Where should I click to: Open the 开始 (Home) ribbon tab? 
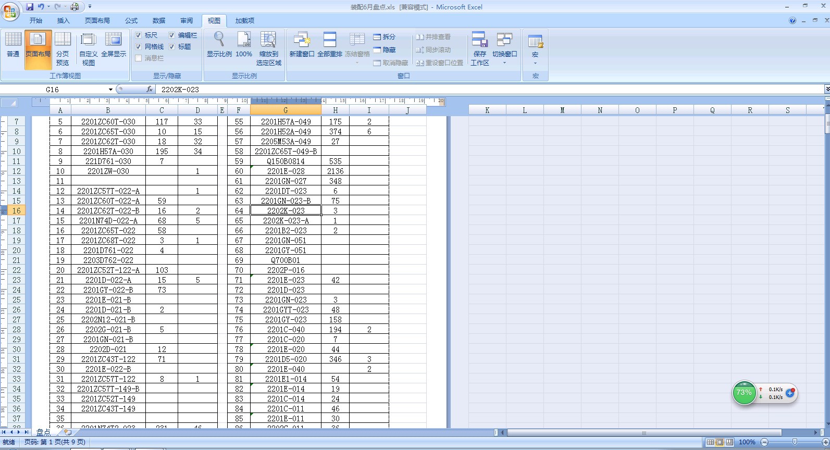coord(36,21)
